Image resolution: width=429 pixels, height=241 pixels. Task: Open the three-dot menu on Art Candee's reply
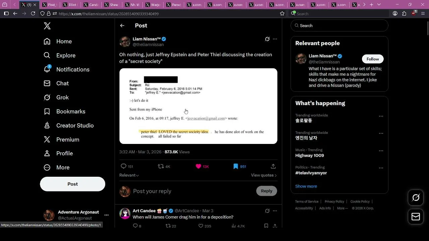(275, 211)
